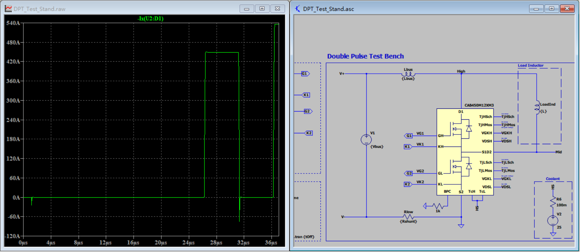Select the R6 100m resistor in Coolant block
The height and width of the screenshot is (252, 580).
[553, 202]
